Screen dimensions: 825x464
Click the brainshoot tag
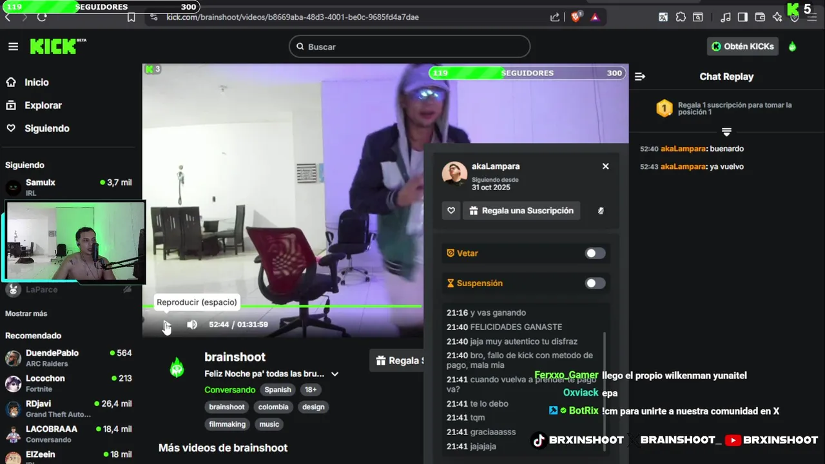pos(227,407)
